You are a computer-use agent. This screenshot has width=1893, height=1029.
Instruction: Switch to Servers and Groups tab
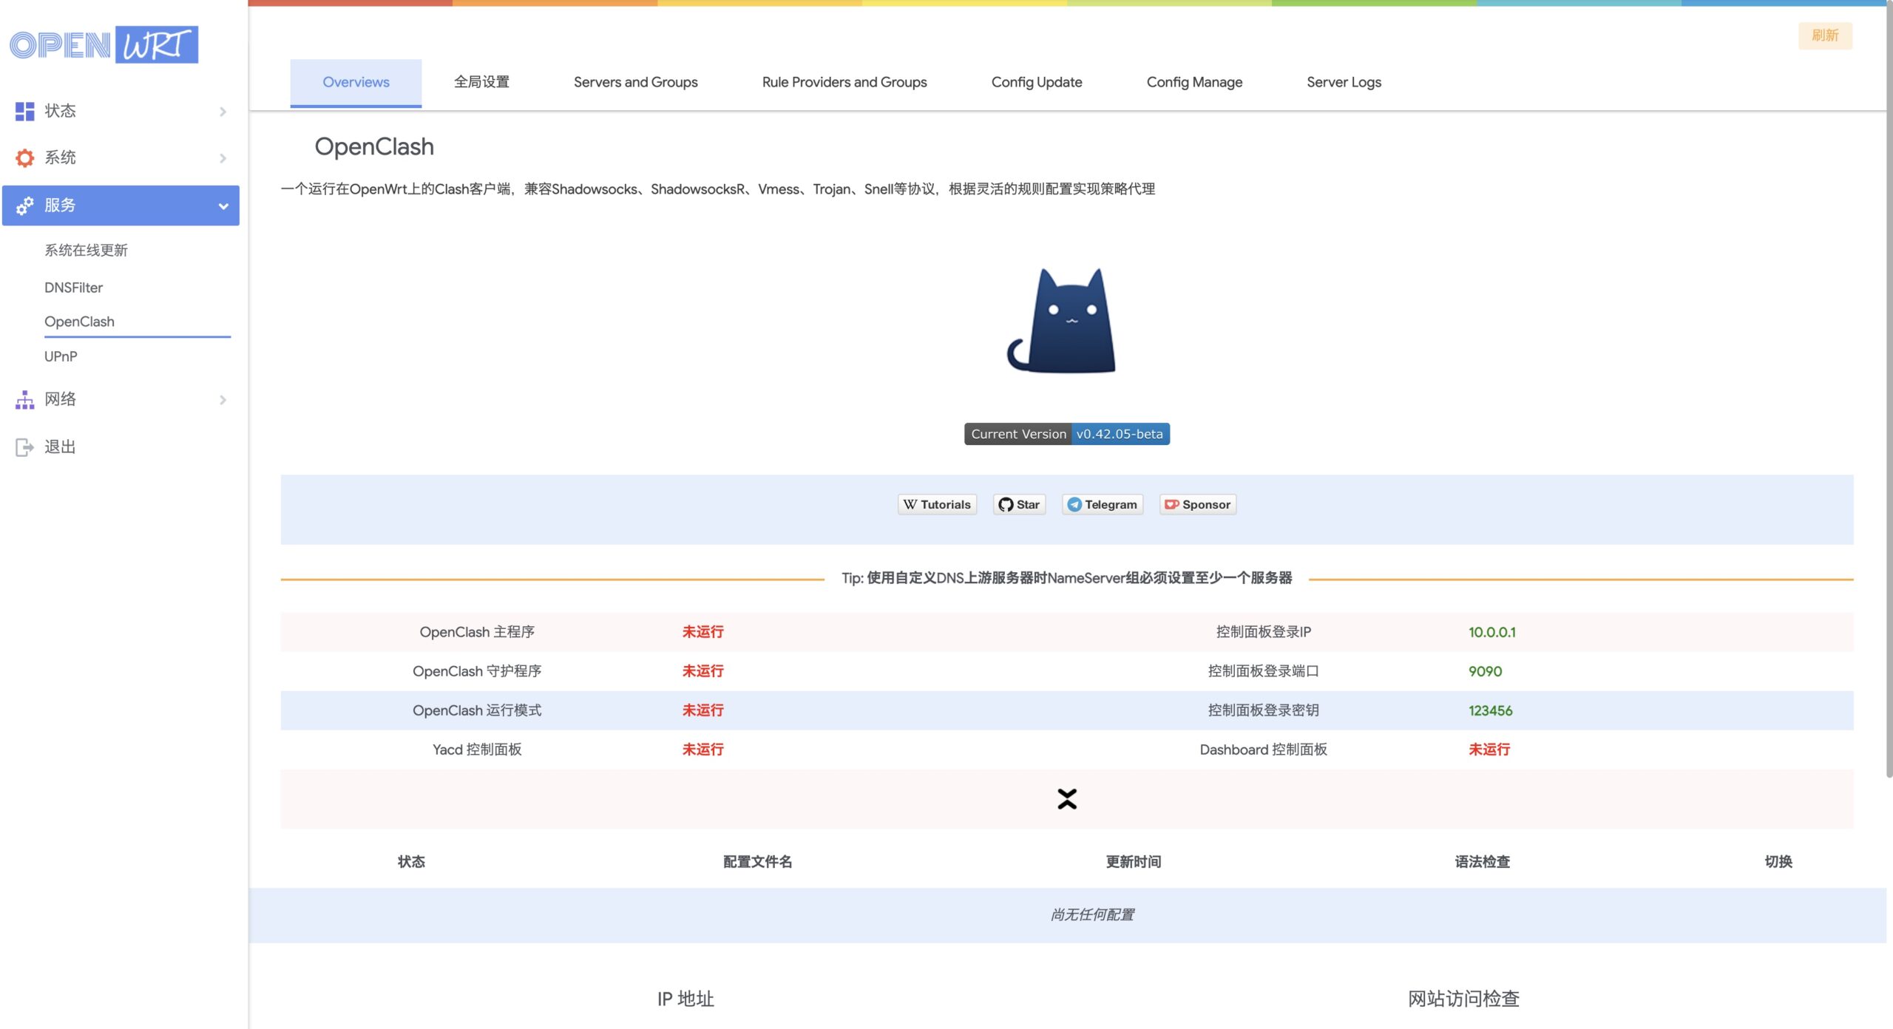pos(635,82)
